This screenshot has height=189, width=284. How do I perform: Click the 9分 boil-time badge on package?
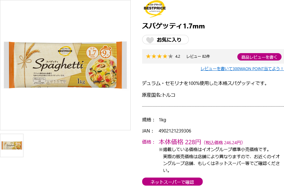[105, 52]
